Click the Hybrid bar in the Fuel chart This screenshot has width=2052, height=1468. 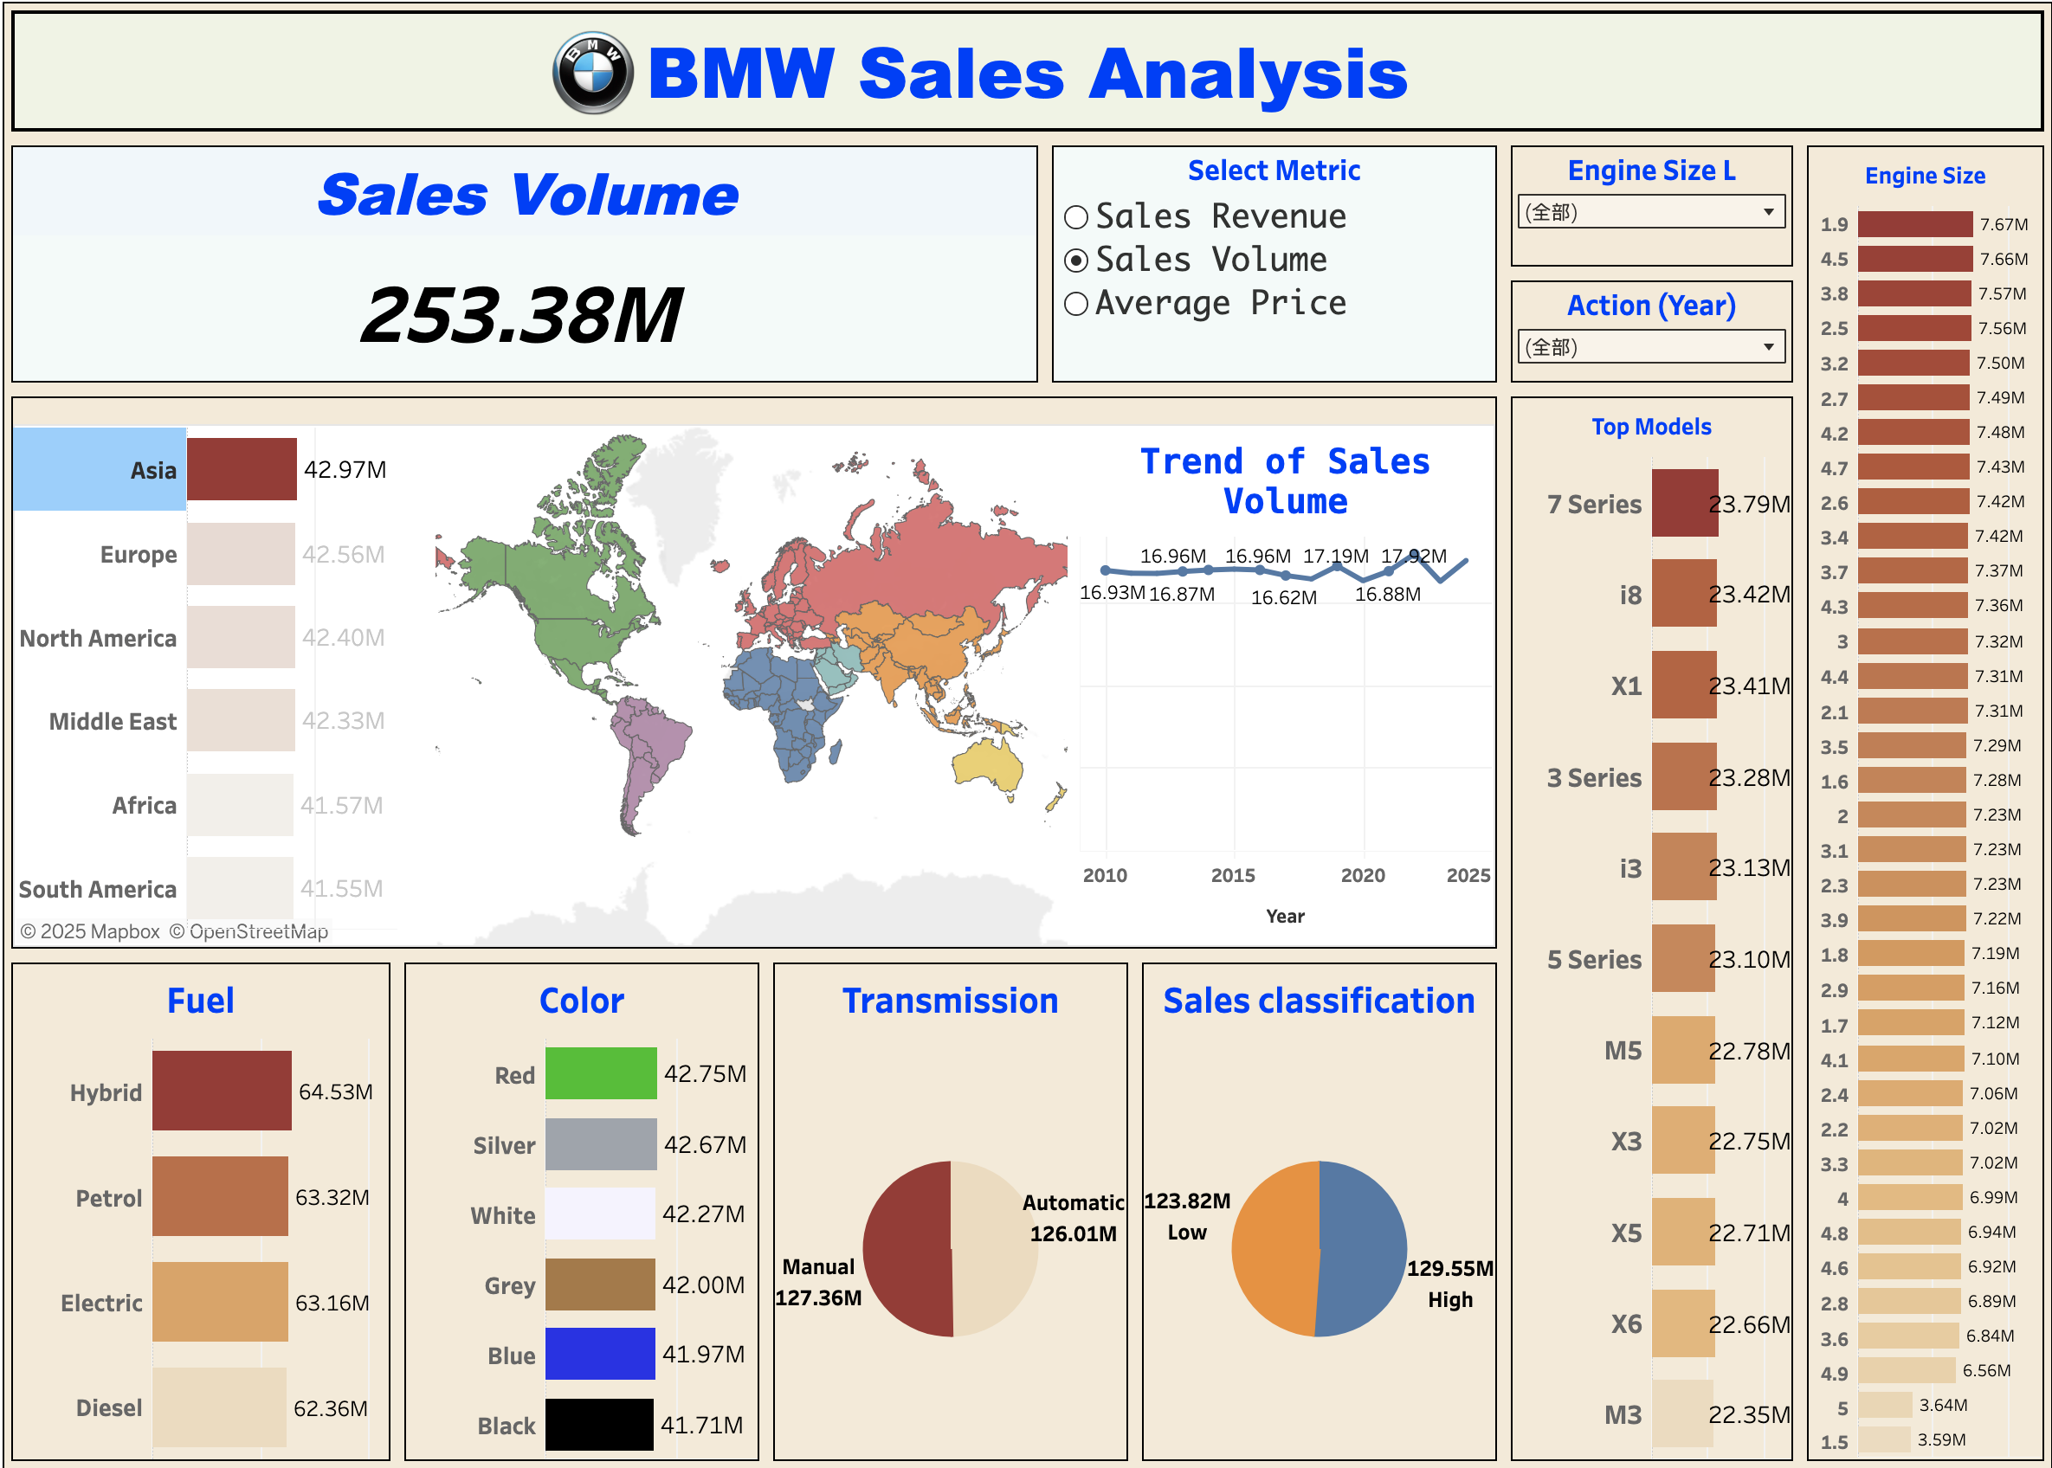pos(222,1091)
